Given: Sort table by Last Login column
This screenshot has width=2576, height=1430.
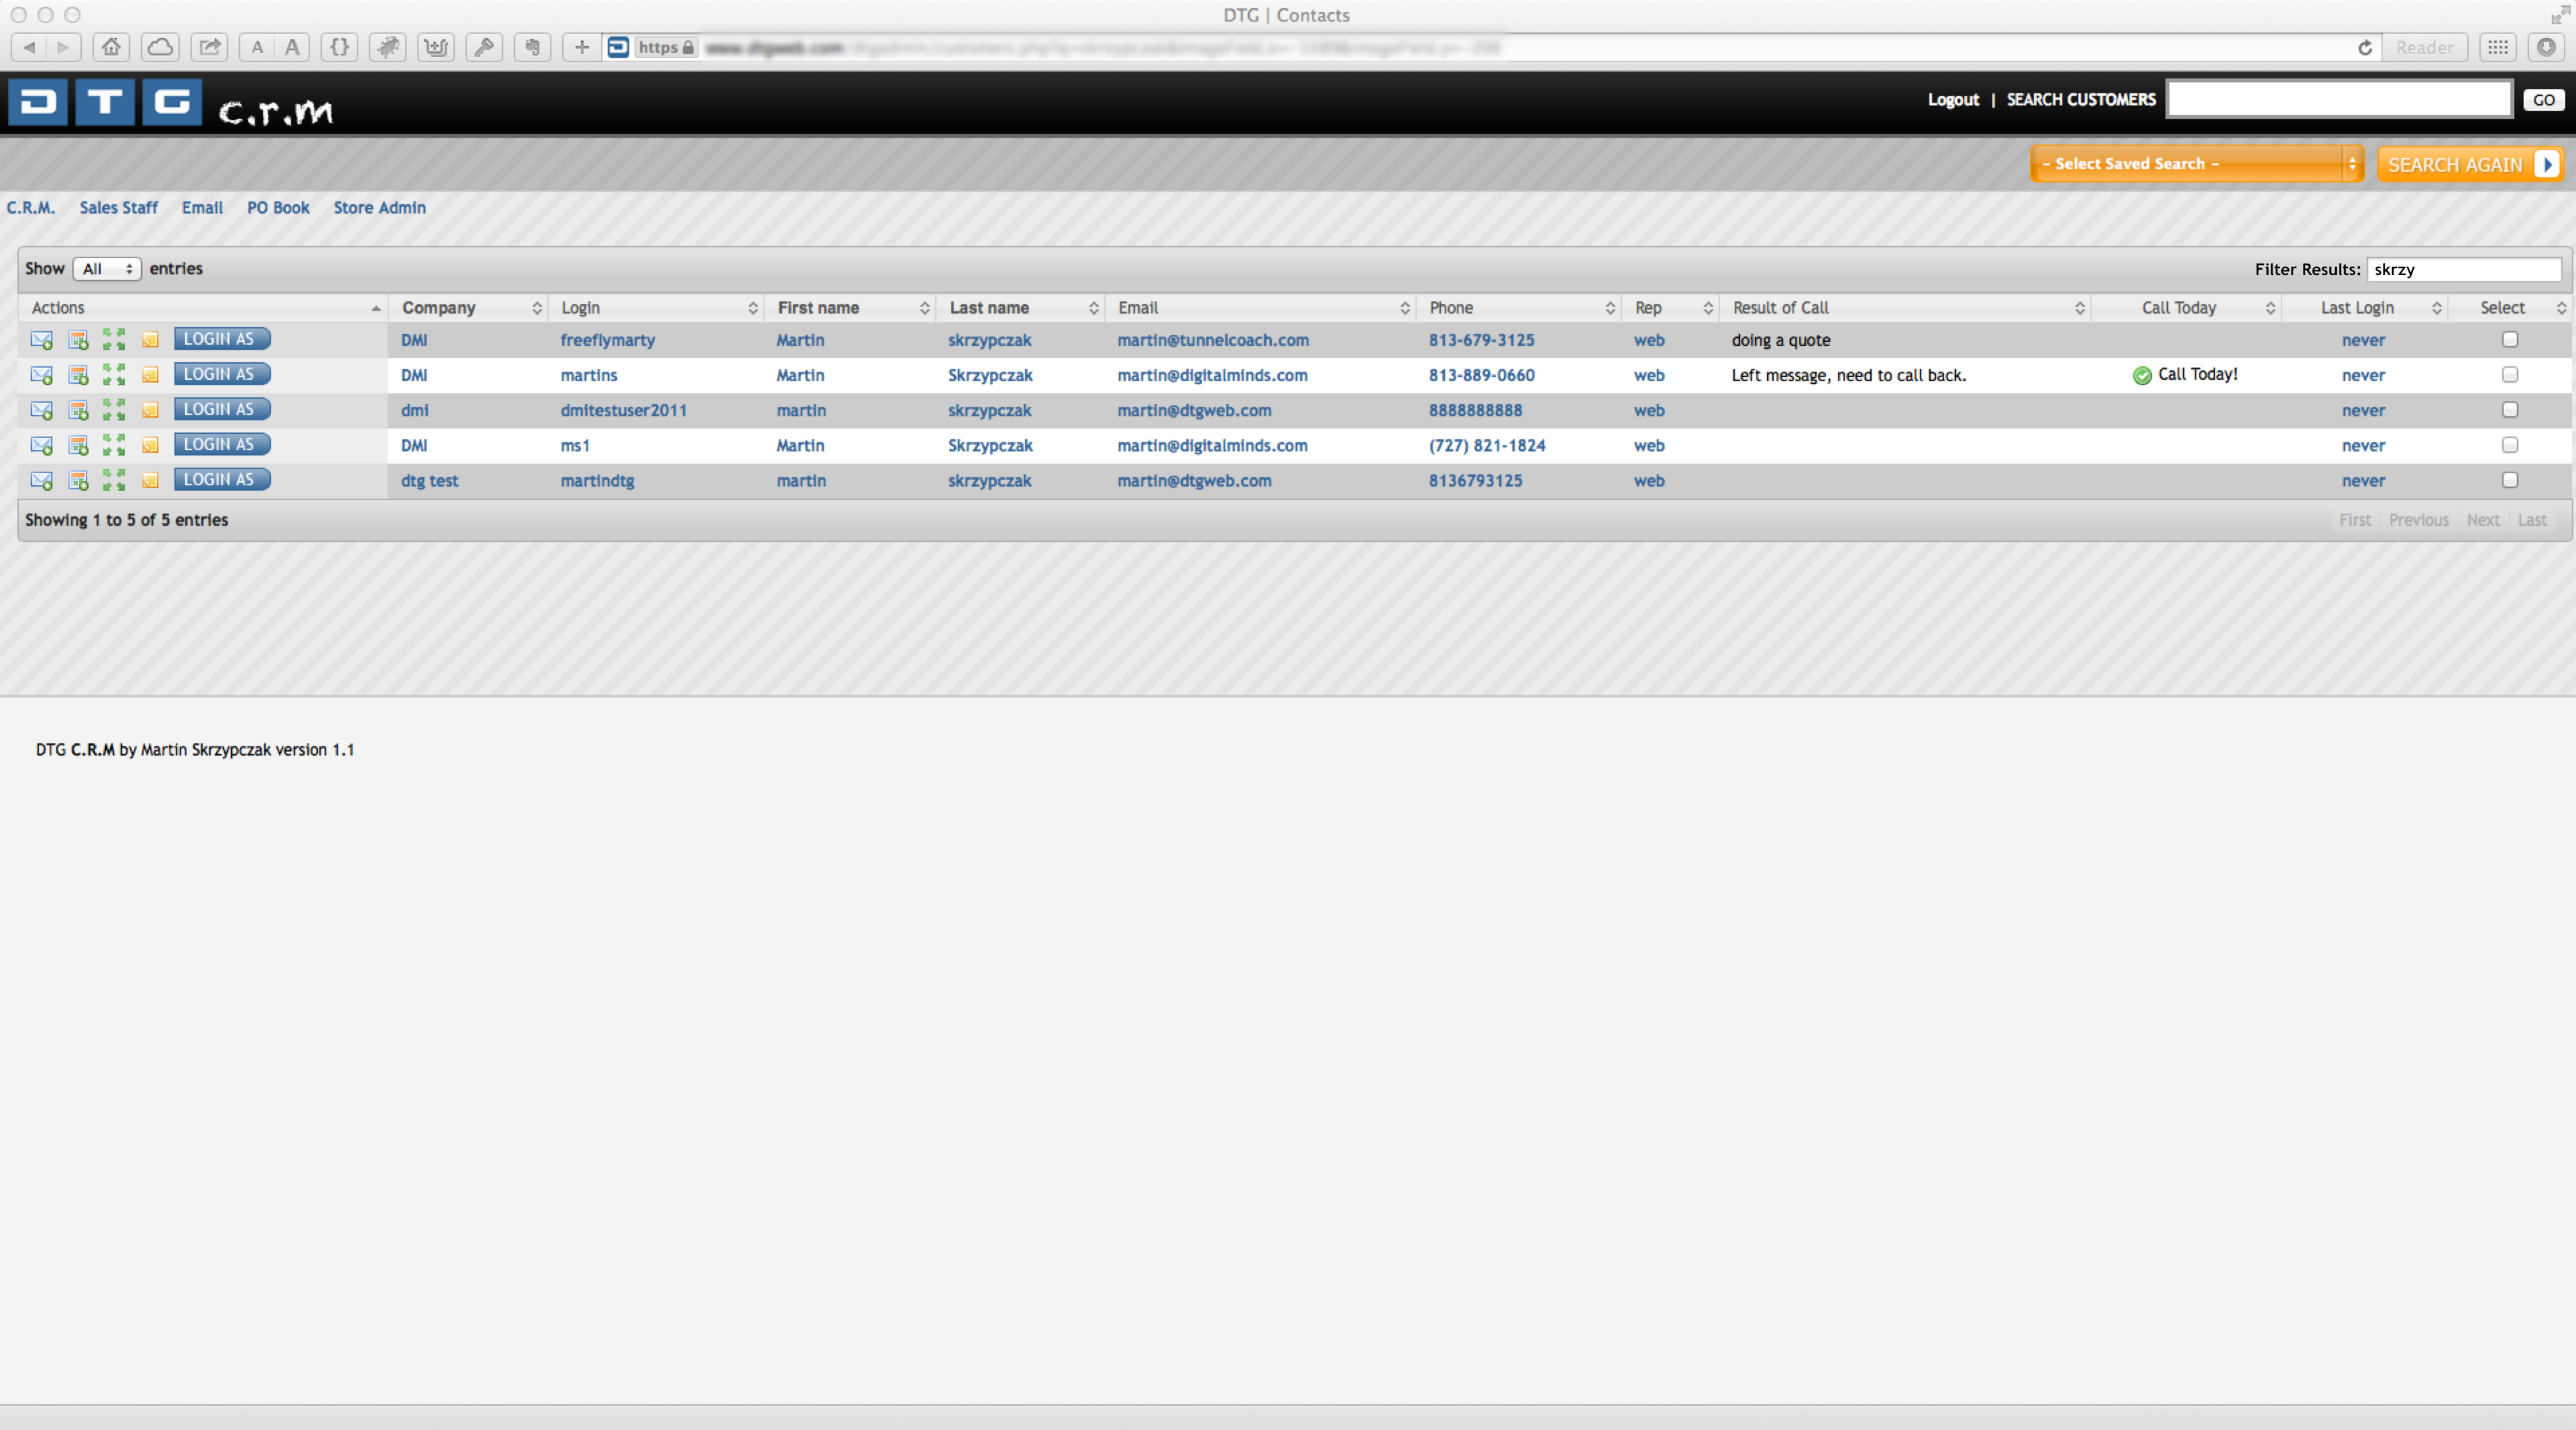Looking at the screenshot, I should point(2365,308).
